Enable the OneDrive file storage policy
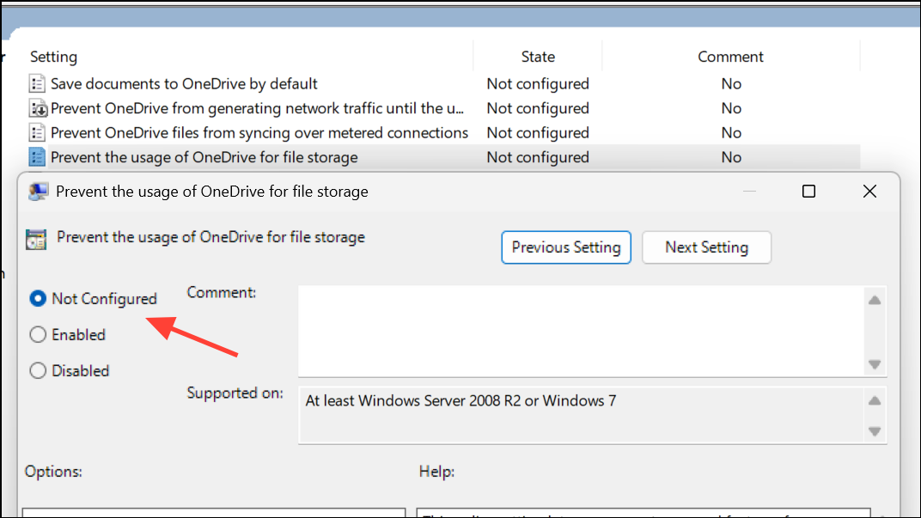921x518 pixels. (37, 335)
